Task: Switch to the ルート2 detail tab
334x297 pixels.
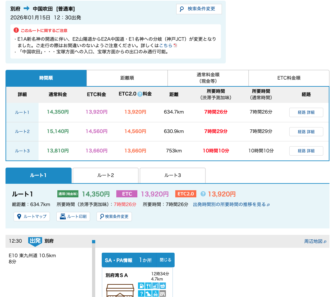Action: click(106, 175)
